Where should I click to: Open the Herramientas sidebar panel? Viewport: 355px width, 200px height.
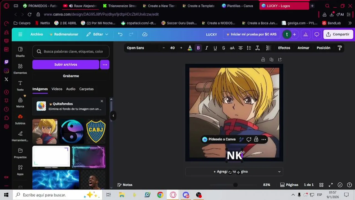[x=20, y=136]
